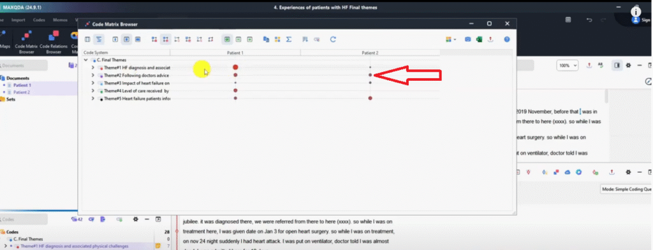This screenshot has height=250, width=653.
Task: Click Theme#2 node under Patient 2
Action: point(370,75)
